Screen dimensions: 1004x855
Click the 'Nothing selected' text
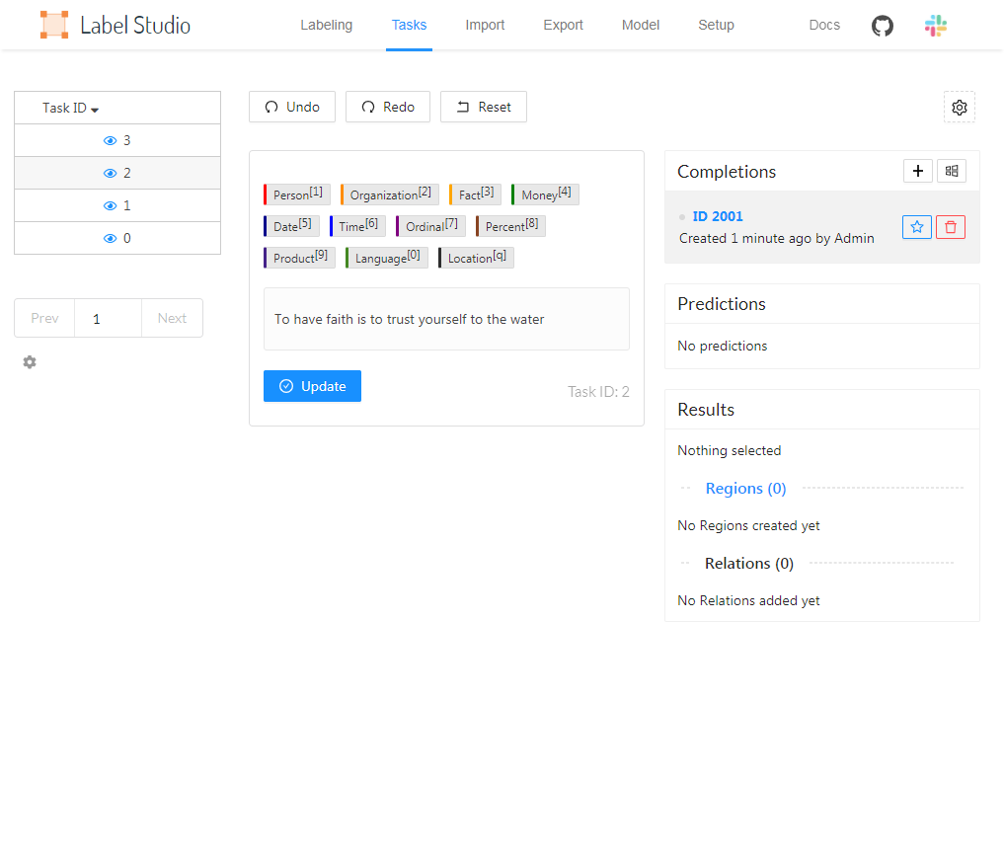tap(730, 450)
